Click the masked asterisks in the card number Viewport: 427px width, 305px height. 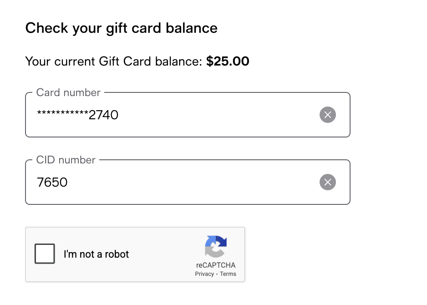[62, 114]
